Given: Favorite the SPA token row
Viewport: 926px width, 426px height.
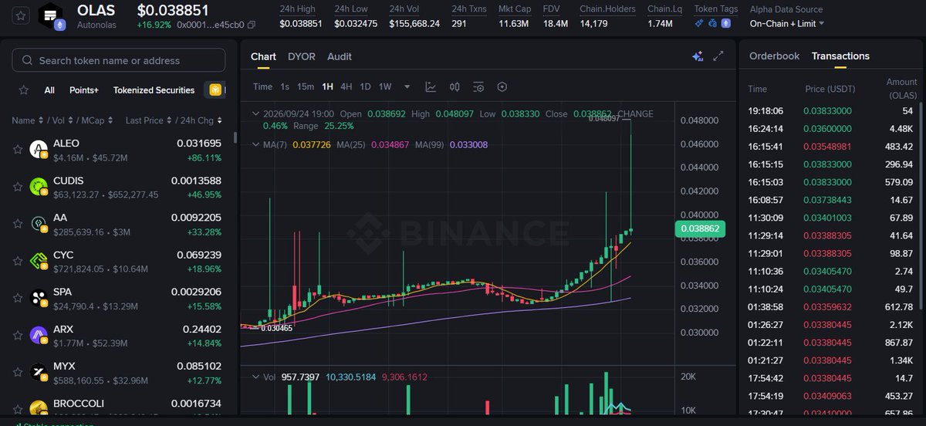Looking at the screenshot, I should (18, 298).
